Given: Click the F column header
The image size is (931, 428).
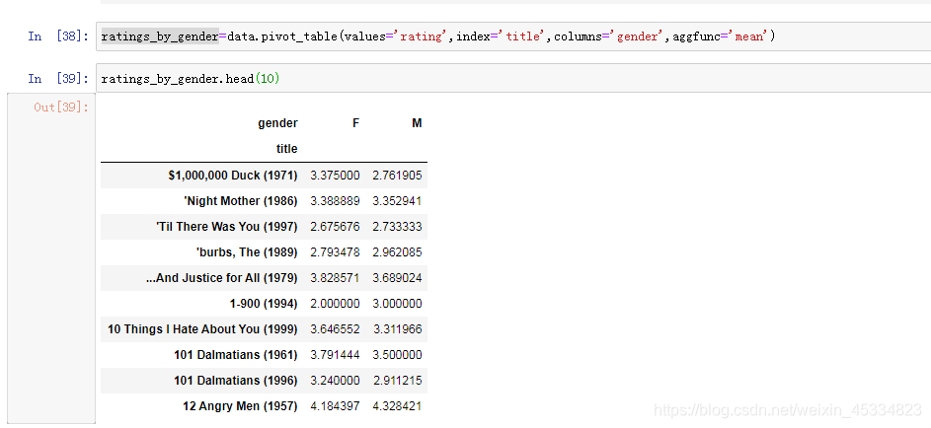Looking at the screenshot, I should click(x=355, y=123).
